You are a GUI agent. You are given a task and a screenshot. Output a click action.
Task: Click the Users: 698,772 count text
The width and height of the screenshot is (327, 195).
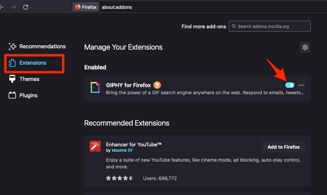coord(160,178)
